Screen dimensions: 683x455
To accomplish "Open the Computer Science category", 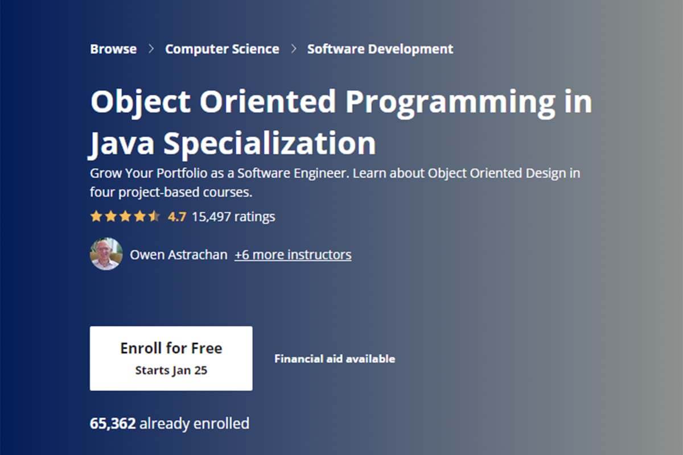I will (223, 49).
